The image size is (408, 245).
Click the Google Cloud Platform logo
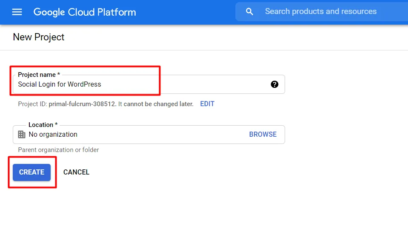pos(85,12)
